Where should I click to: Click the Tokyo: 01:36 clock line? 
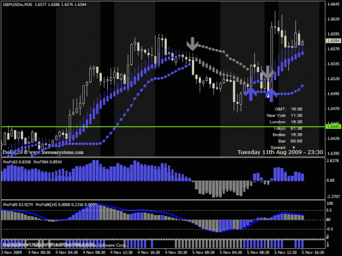[288, 128]
